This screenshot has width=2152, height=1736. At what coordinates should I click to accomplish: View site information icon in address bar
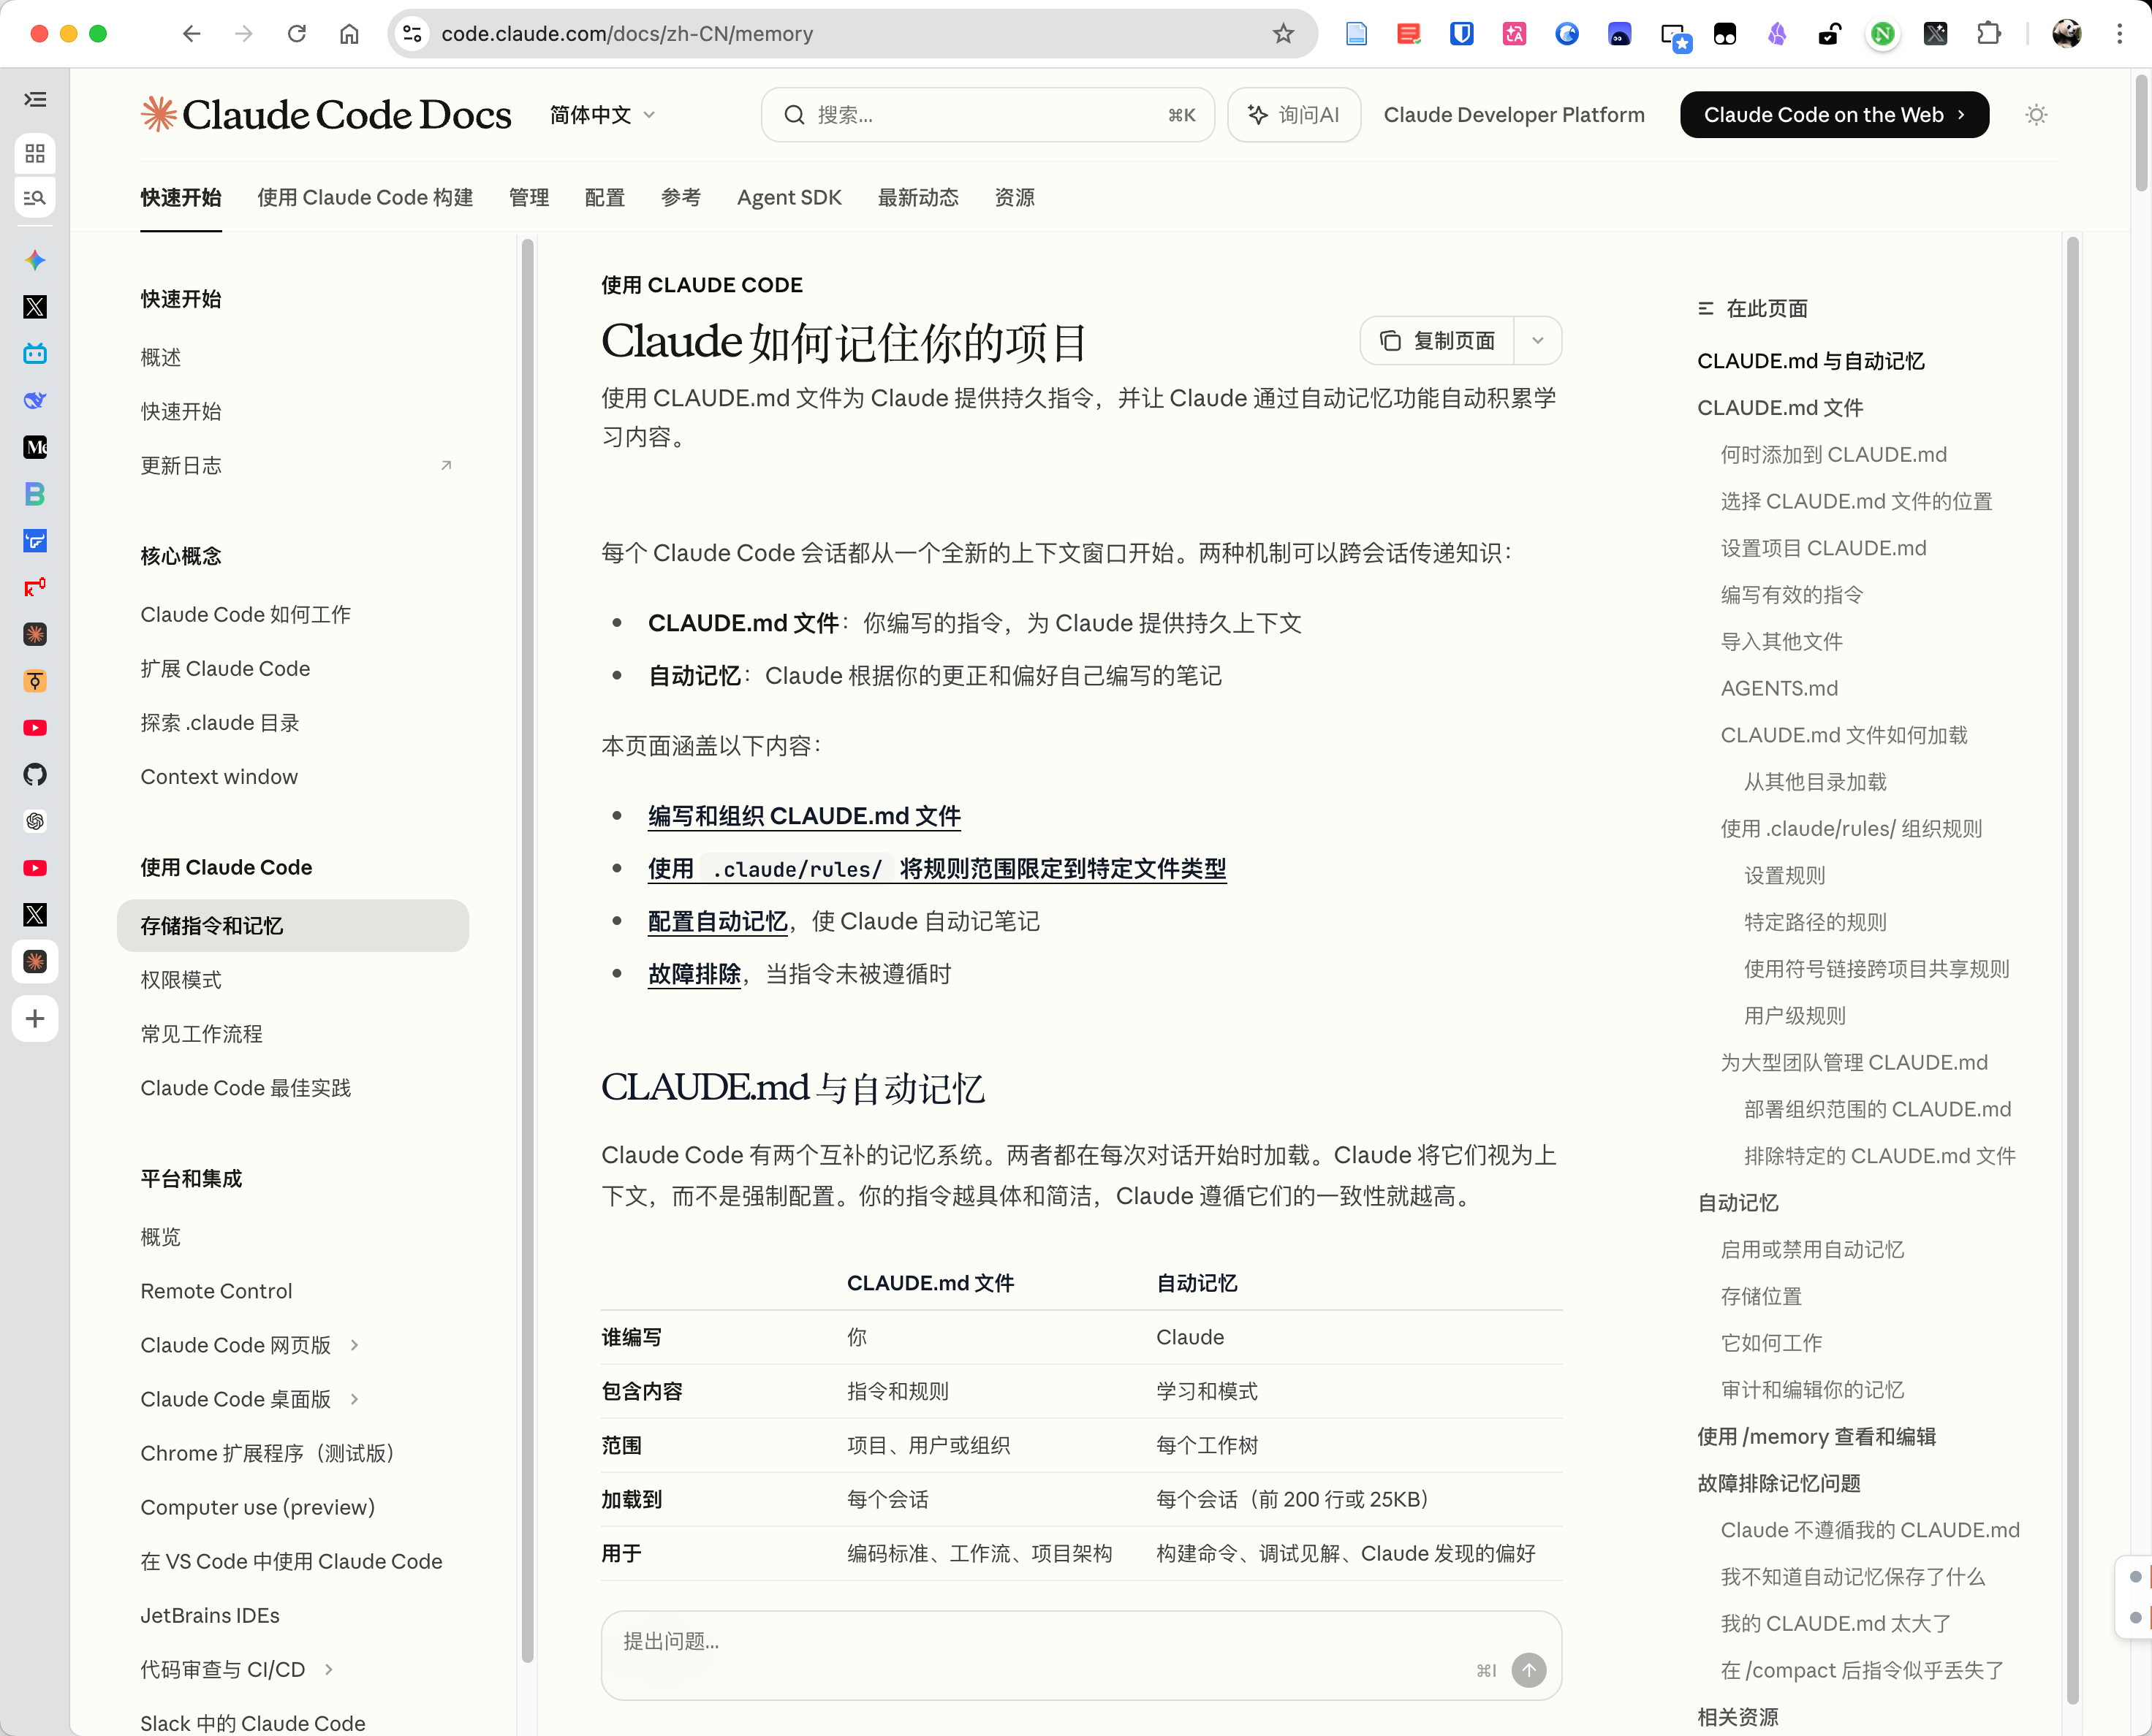point(412,34)
